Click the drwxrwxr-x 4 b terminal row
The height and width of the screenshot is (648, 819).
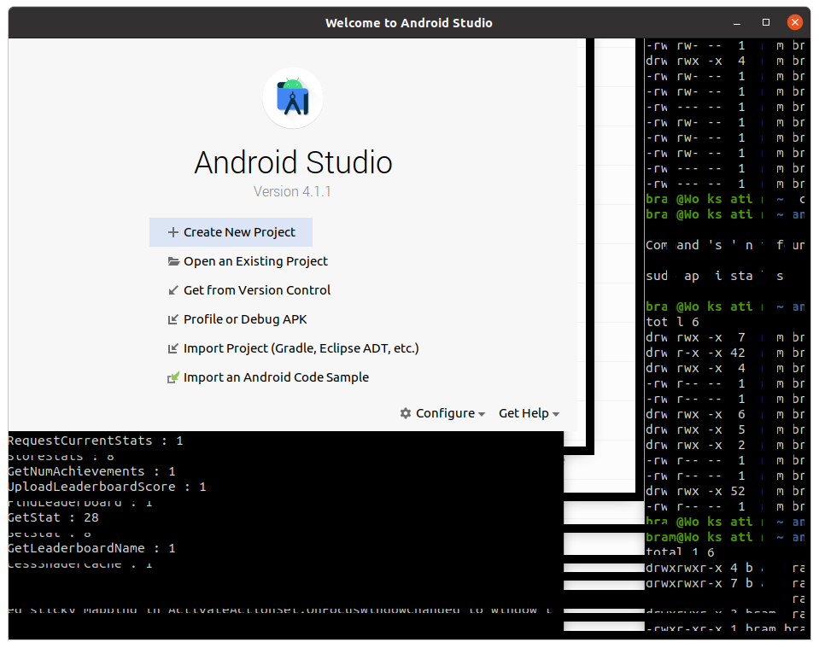[726, 568]
